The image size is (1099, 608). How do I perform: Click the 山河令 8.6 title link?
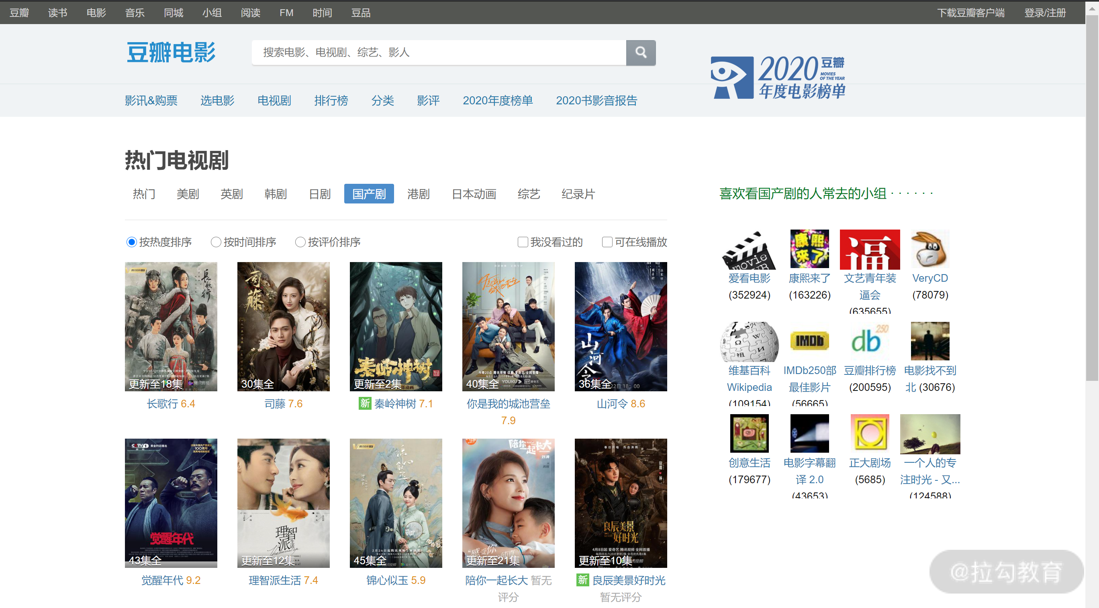tap(621, 404)
